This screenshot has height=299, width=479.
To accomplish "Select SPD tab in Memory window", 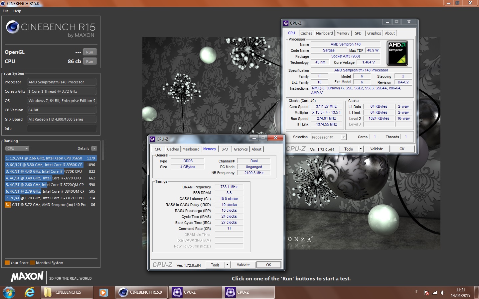I will click(x=225, y=149).
